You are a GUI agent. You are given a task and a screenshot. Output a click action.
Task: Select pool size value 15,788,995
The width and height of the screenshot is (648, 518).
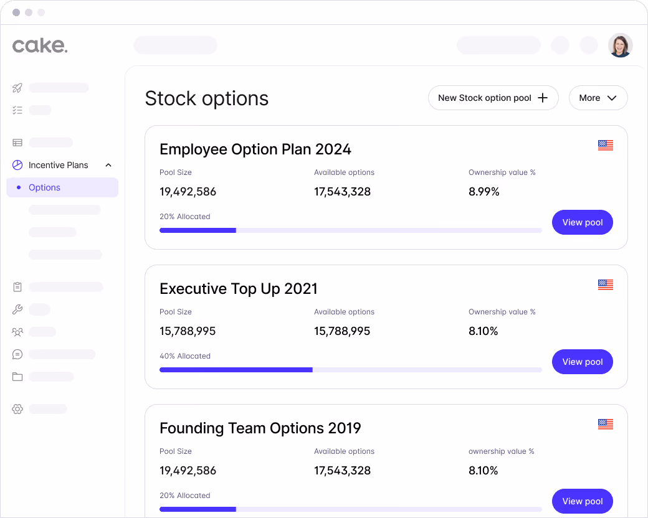(188, 331)
